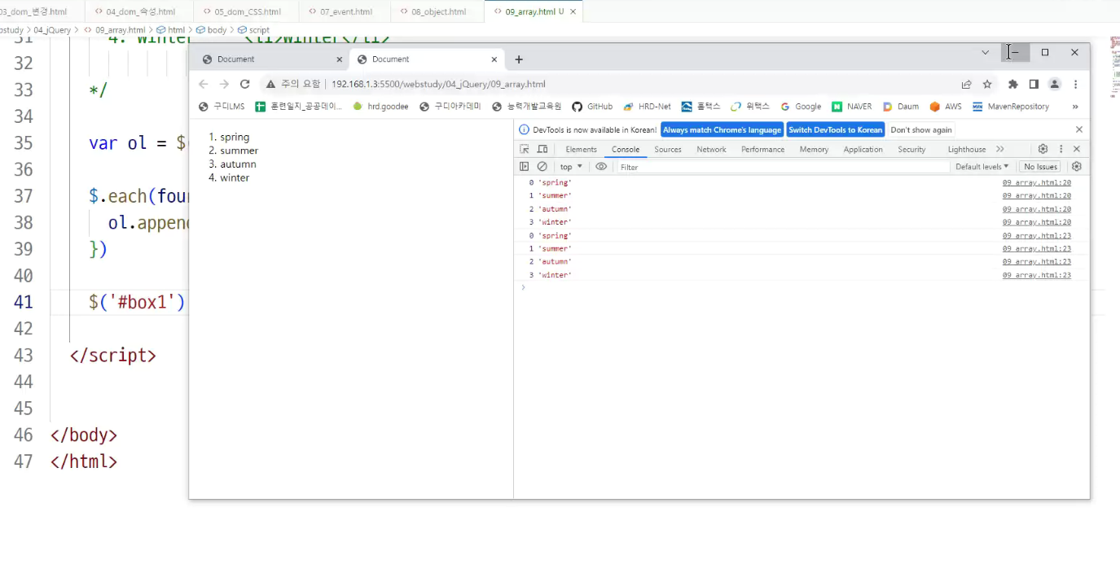
Task: Reload the page in Chrome
Action: pyautogui.click(x=244, y=84)
